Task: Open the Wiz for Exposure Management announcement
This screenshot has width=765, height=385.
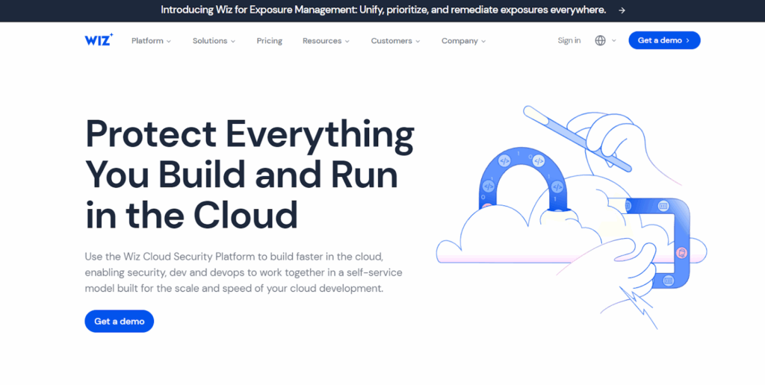Action: click(383, 10)
